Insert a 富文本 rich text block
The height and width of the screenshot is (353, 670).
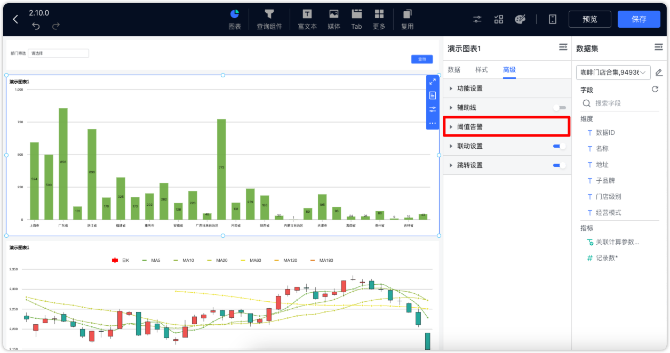coord(307,19)
